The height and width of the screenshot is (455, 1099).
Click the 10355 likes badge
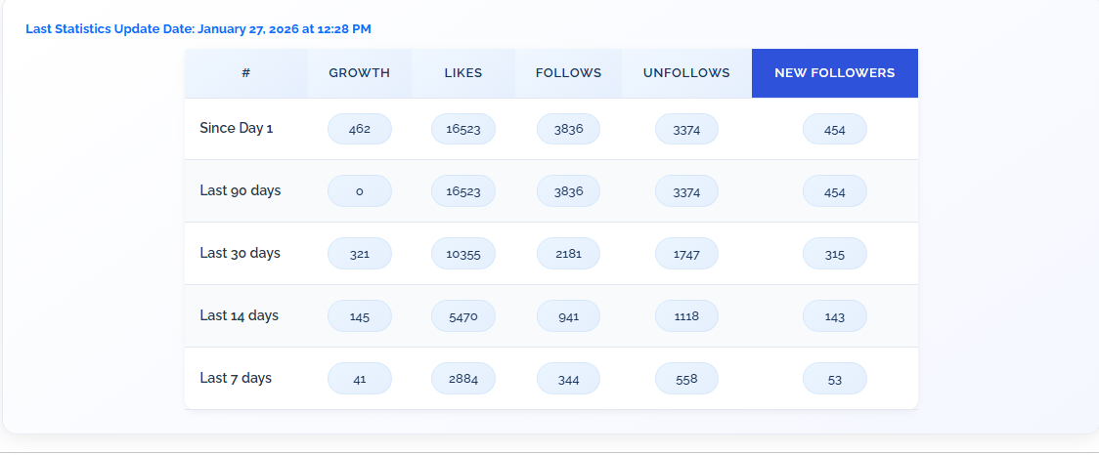point(463,254)
